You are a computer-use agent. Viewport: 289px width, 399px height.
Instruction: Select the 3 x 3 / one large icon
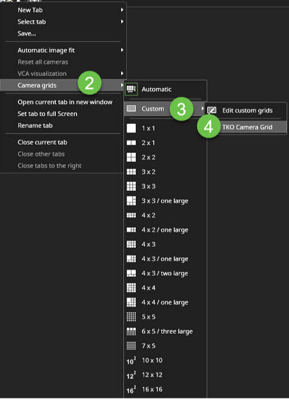click(131, 201)
